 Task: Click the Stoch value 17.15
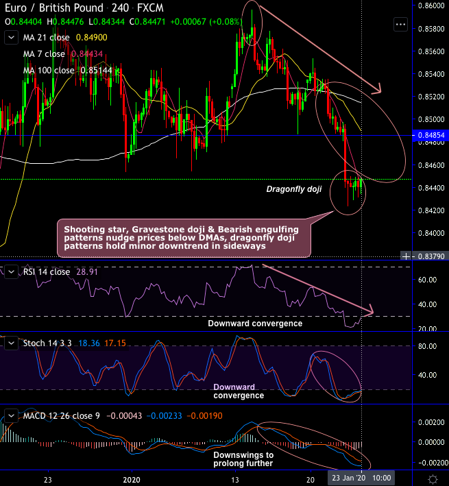click(115, 343)
